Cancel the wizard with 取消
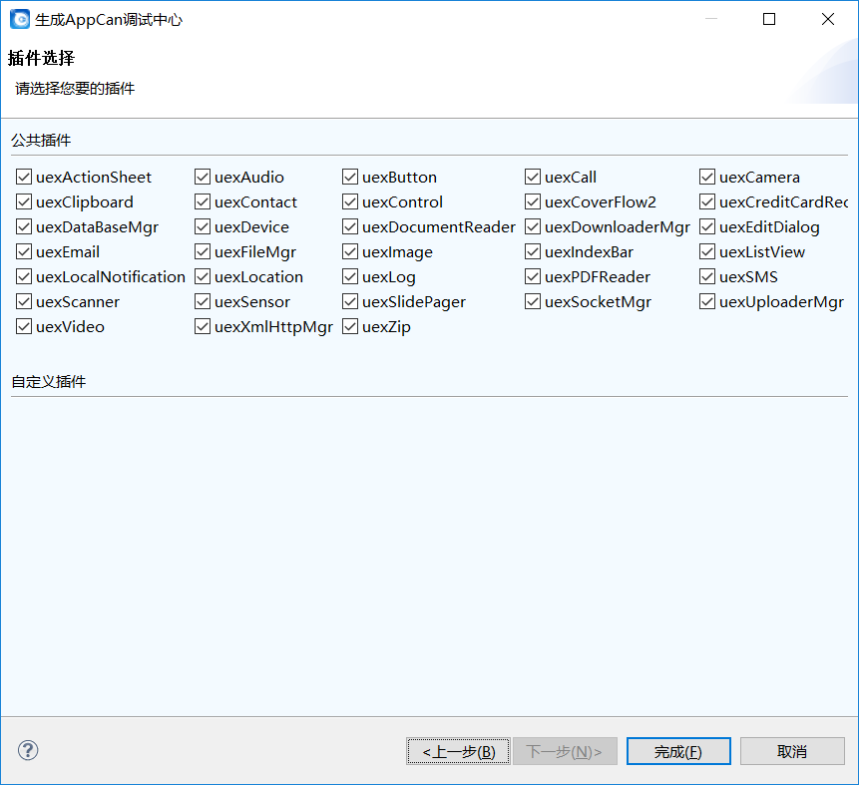This screenshot has height=785, width=859. tap(792, 751)
